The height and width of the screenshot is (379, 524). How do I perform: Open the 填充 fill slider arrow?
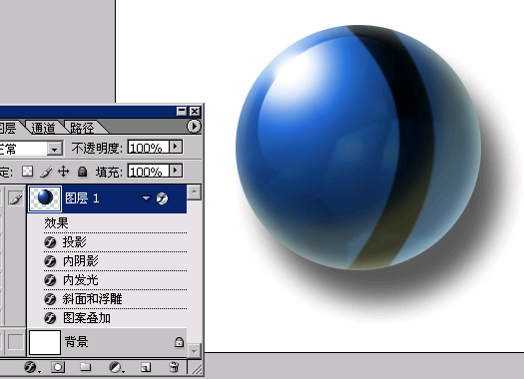(x=176, y=171)
